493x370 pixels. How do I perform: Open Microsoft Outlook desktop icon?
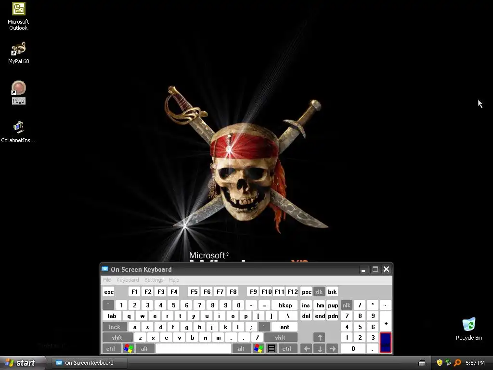[x=19, y=17]
